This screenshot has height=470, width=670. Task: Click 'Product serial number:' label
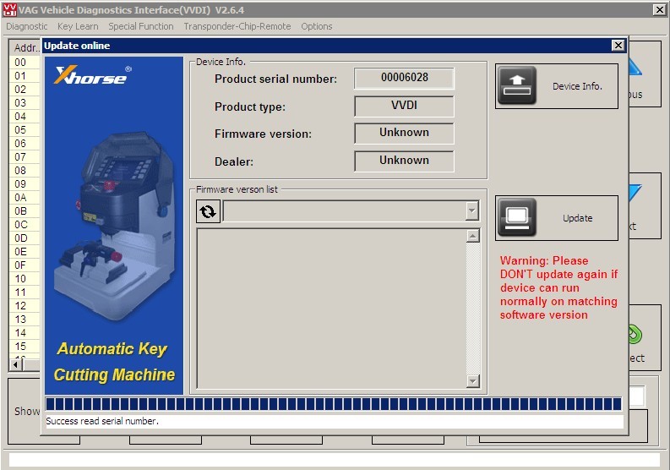click(x=275, y=79)
